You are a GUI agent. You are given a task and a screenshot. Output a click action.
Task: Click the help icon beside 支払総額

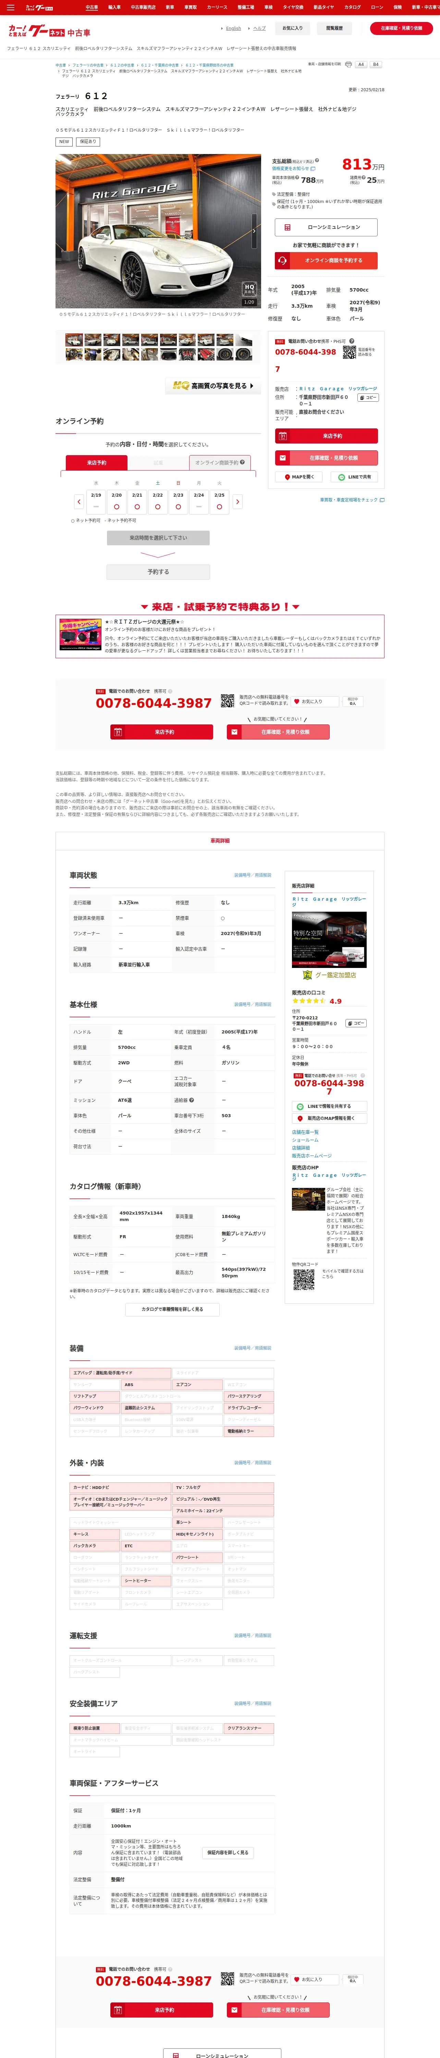pos(316,161)
